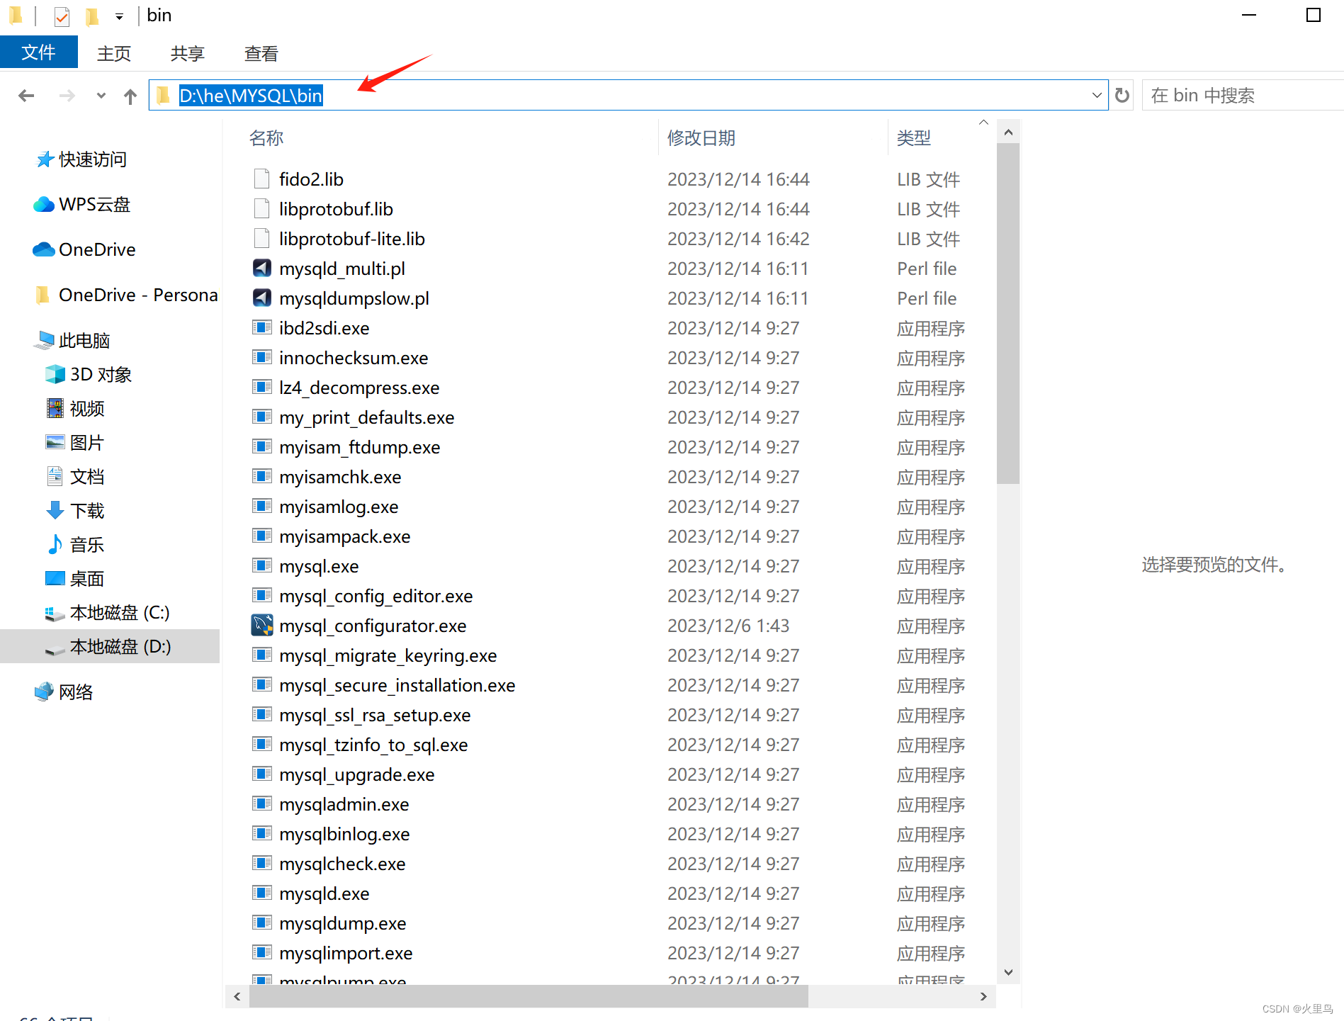The width and height of the screenshot is (1344, 1021).
Task: Click myisam_ftdump.exe application icon
Action: [261, 446]
